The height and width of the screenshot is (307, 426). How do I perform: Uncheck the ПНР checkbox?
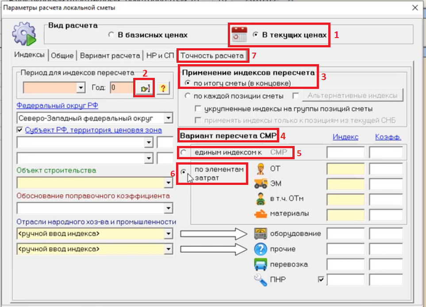321,280
